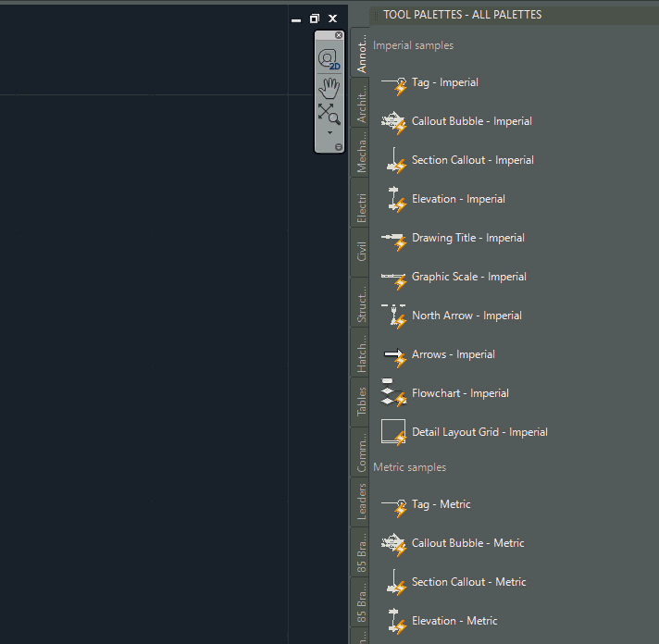
Task: Select the Flowchart - Imperial tool
Action: 461,393
